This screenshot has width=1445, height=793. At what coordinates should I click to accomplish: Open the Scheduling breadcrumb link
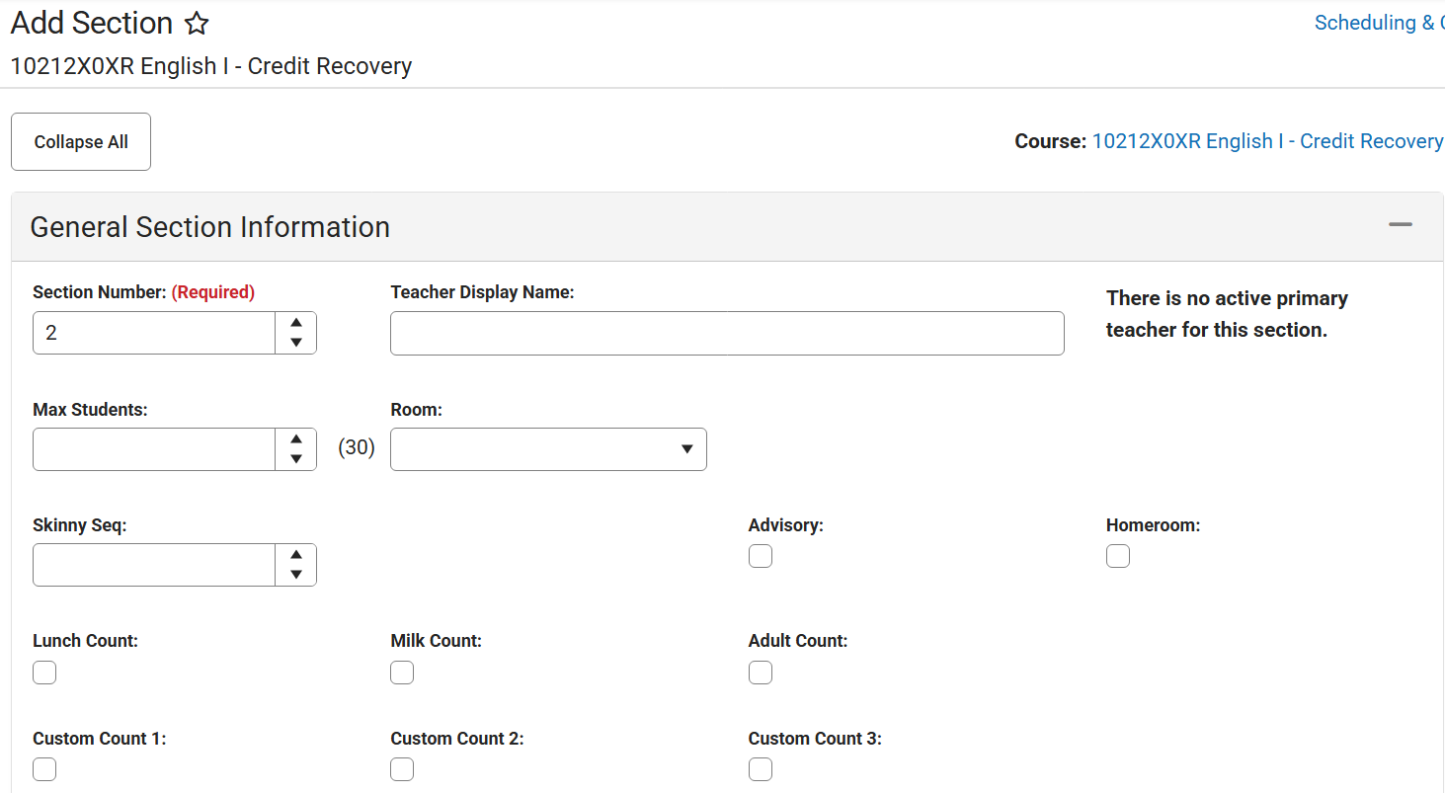coord(1373,23)
